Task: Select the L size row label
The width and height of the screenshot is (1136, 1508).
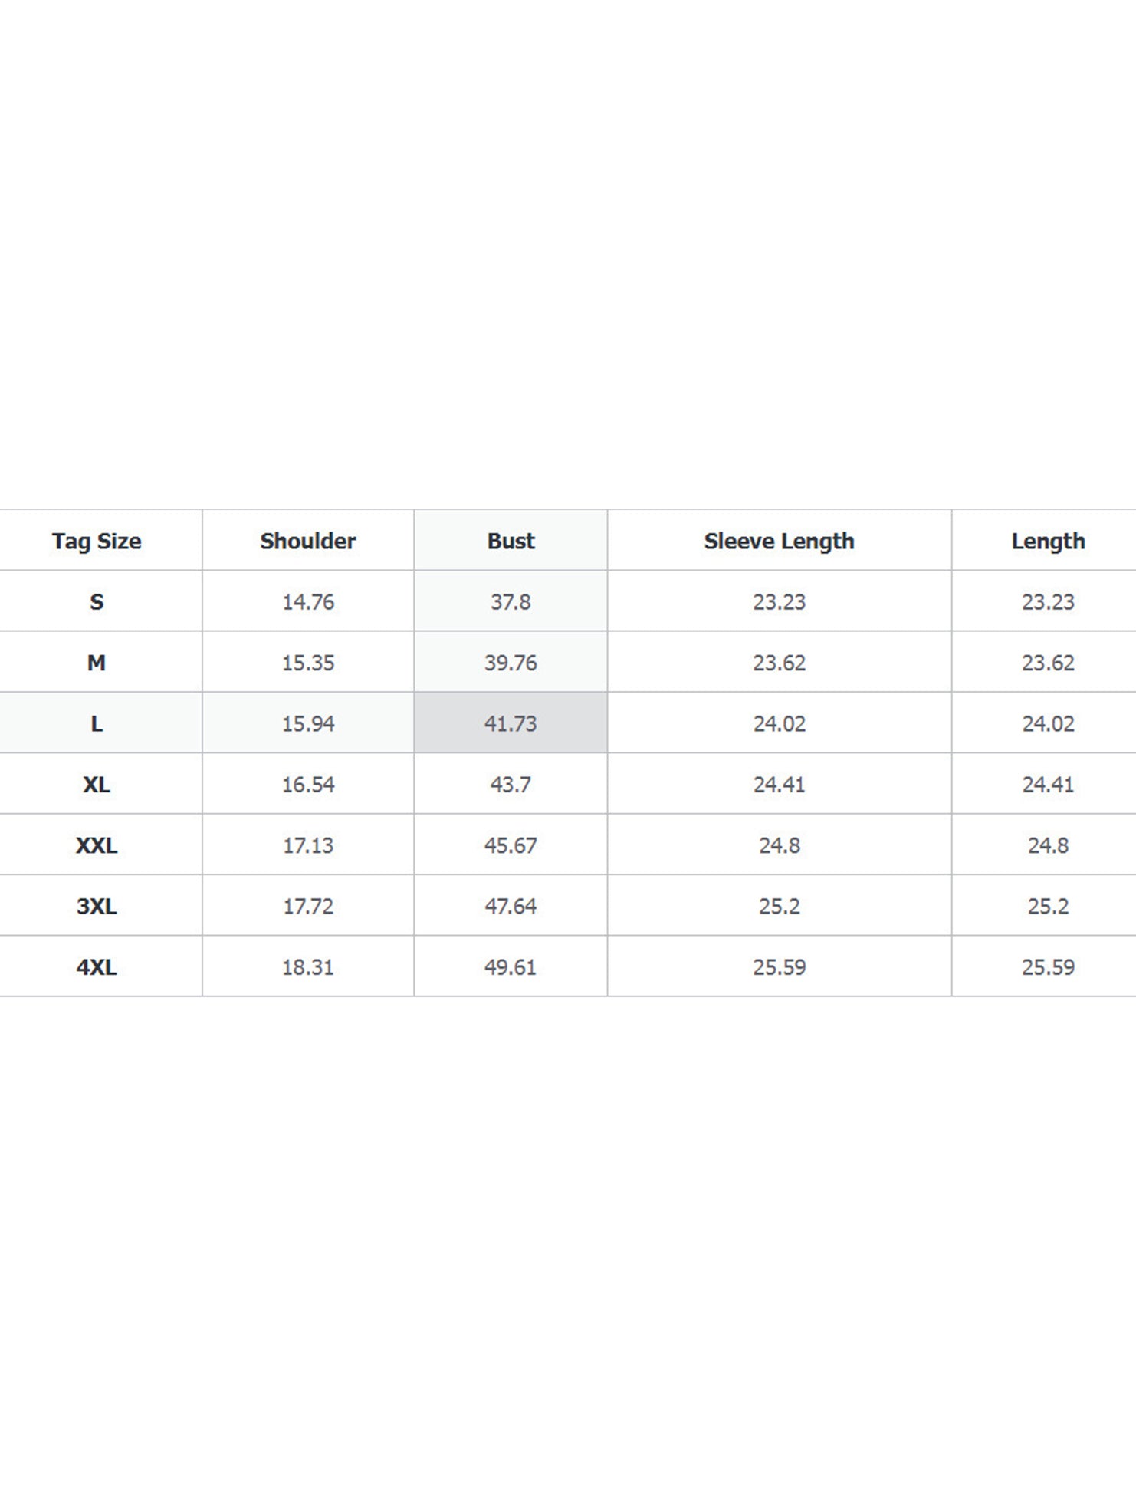Action: (97, 723)
